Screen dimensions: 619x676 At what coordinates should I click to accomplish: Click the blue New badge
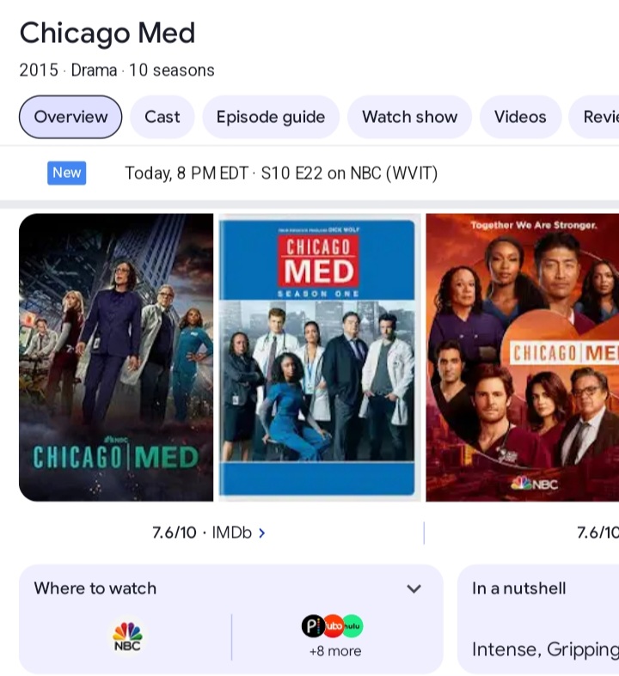66,173
